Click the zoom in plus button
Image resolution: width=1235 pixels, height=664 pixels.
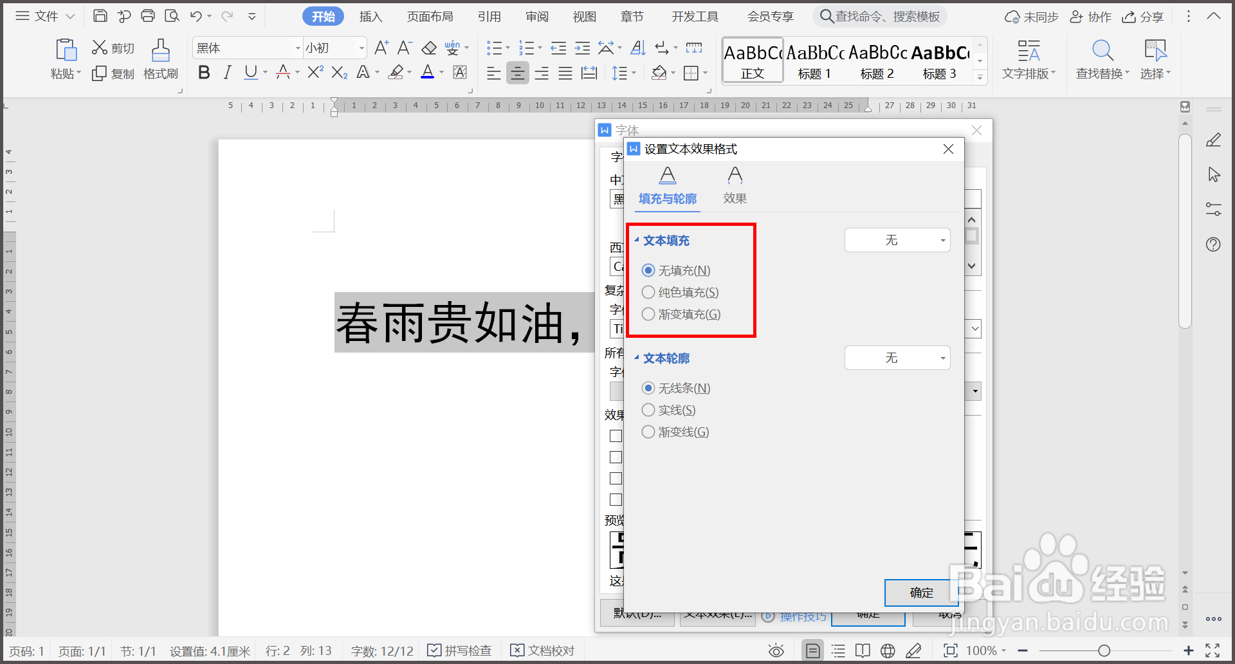pyautogui.click(x=1189, y=650)
